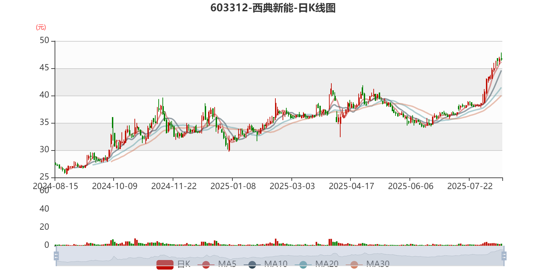This screenshot has width=546, height=273.
Task: Click the price axis value 35
Action: (x=44, y=123)
